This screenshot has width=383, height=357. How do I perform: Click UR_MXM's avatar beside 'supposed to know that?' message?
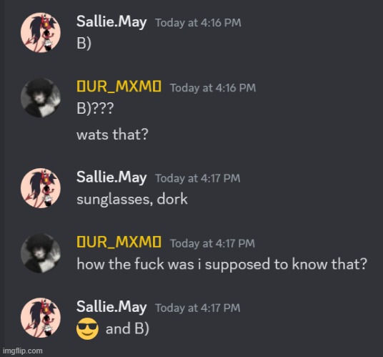point(41,253)
